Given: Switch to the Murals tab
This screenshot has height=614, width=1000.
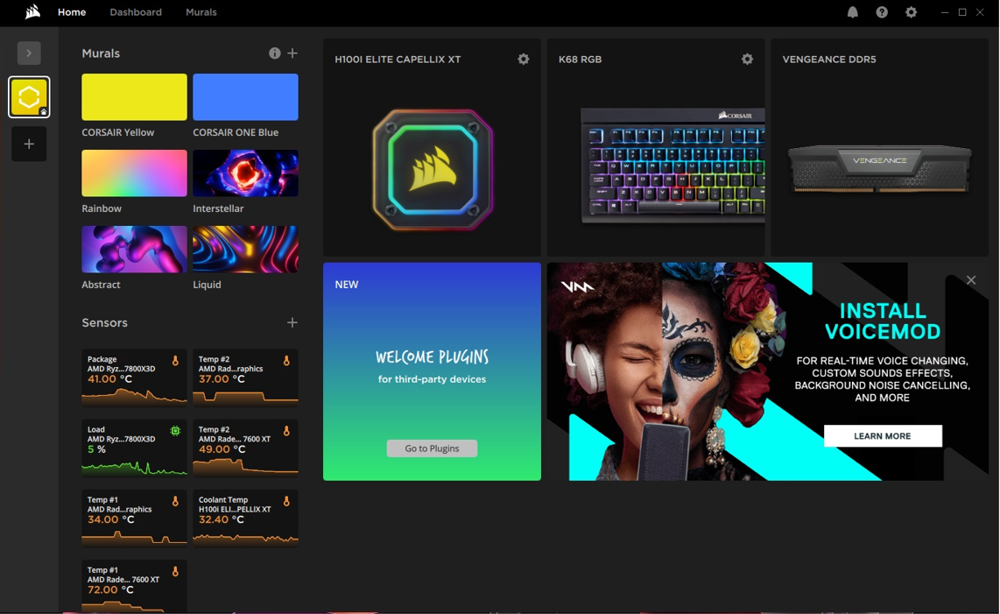Looking at the screenshot, I should click(201, 12).
